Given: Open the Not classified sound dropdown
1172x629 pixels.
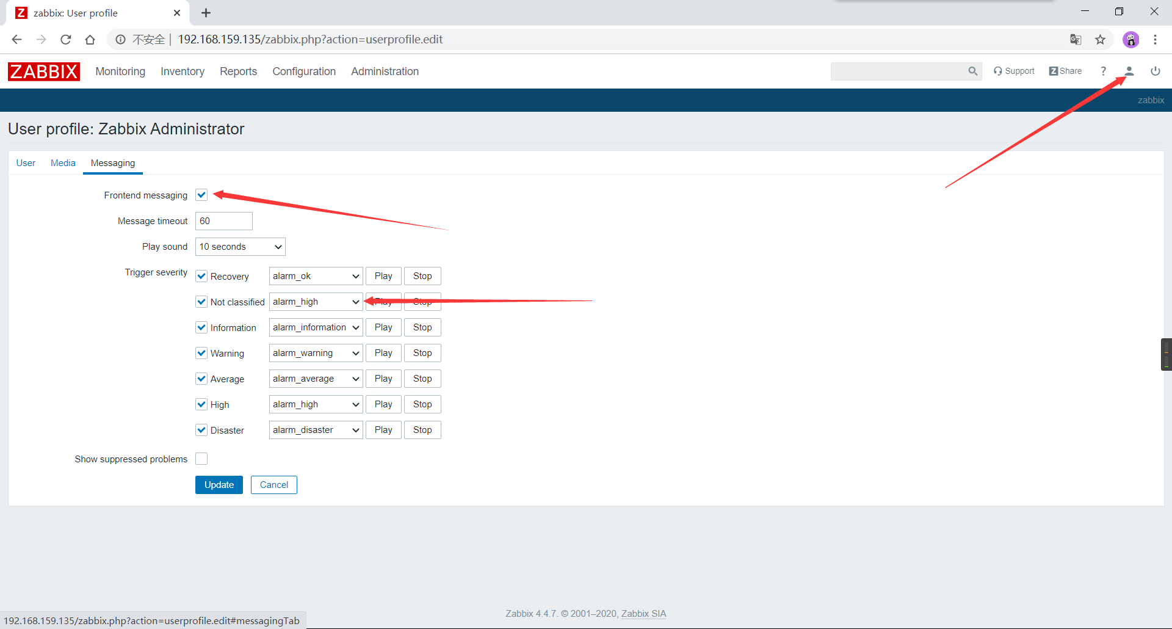Looking at the screenshot, I should (316, 302).
